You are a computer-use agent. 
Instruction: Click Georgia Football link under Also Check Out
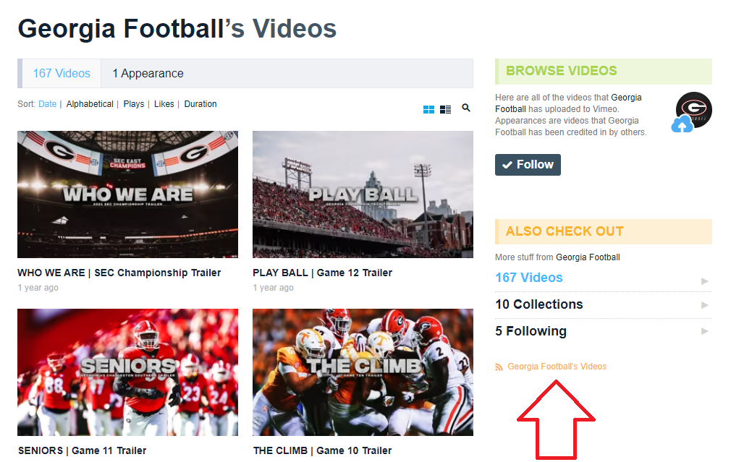click(588, 257)
